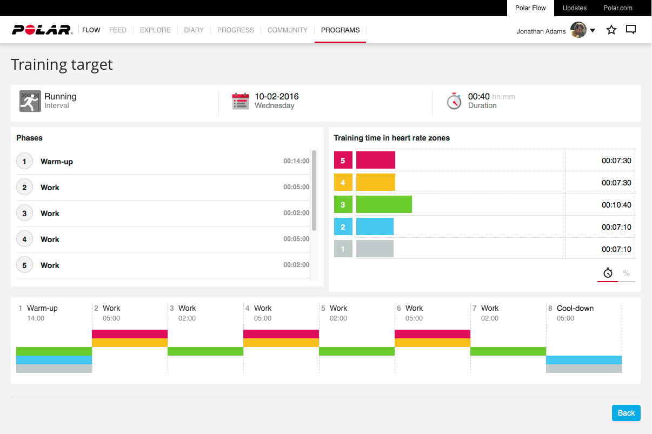Screen dimensions: 652x434
Task: Switch heart rate zones to time view
Action: (x=608, y=273)
